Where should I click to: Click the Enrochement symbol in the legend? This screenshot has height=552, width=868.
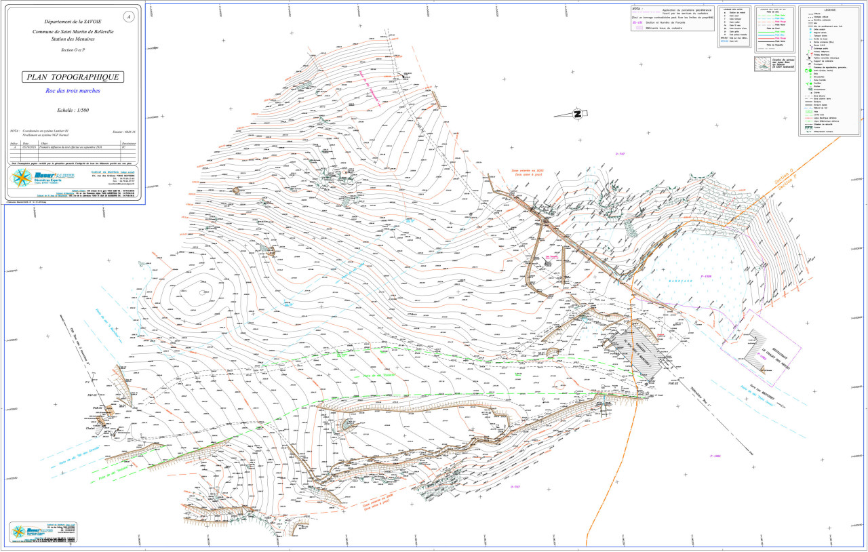[810, 90]
